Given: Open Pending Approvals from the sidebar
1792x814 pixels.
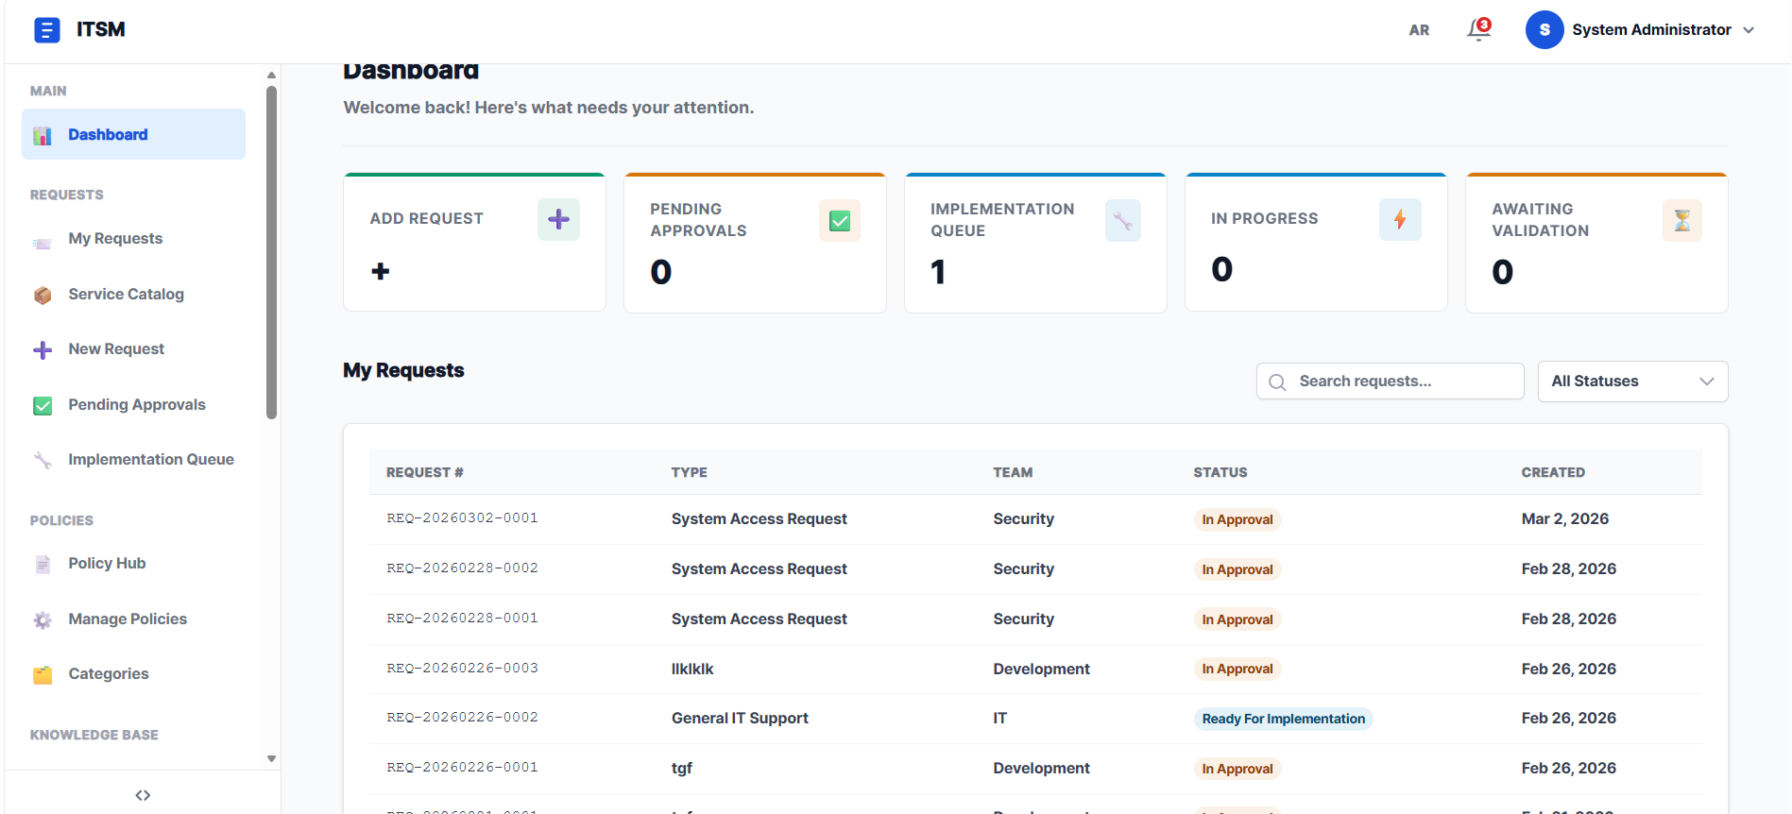Looking at the screenshot, I should pos(133,405).
